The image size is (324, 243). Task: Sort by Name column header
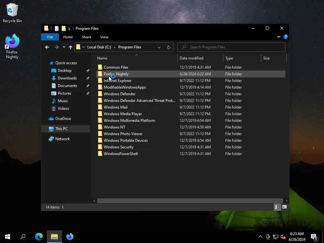click(x=136, y=58)
